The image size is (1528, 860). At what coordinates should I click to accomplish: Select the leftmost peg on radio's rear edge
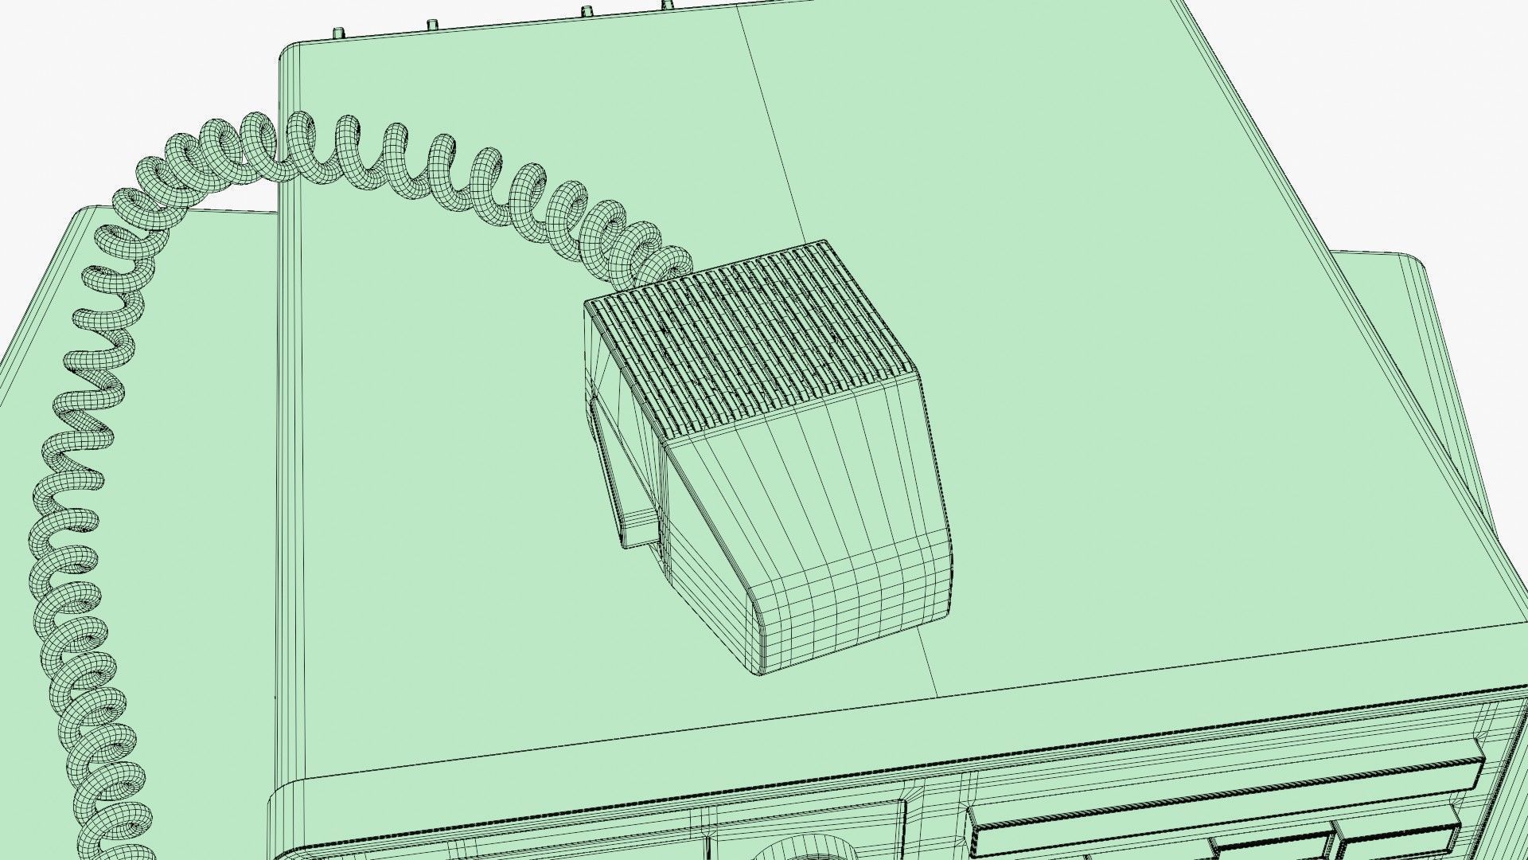point(340,33)
